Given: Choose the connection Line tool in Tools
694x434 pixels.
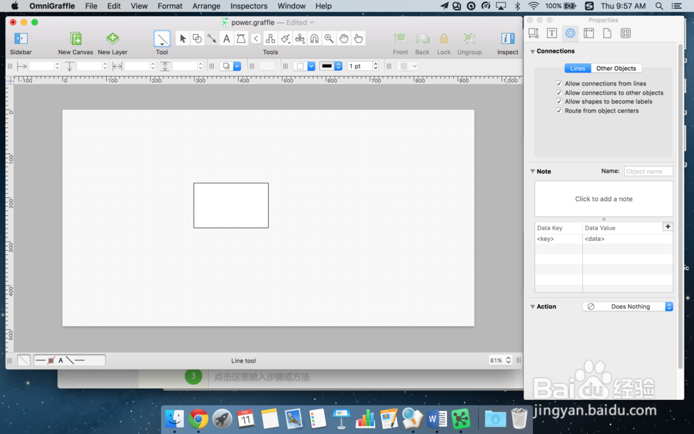Looking at the screenshot, I should [x=212, y=39].
